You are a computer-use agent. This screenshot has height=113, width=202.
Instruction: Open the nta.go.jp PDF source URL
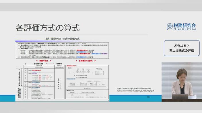[135, 90]
